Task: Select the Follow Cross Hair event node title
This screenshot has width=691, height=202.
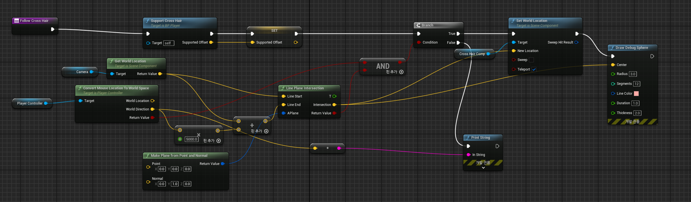Action: [x=34, y=21]
